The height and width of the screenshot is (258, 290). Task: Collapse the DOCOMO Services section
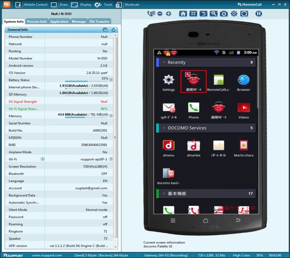pyautogui.click(x=164, y=128)
